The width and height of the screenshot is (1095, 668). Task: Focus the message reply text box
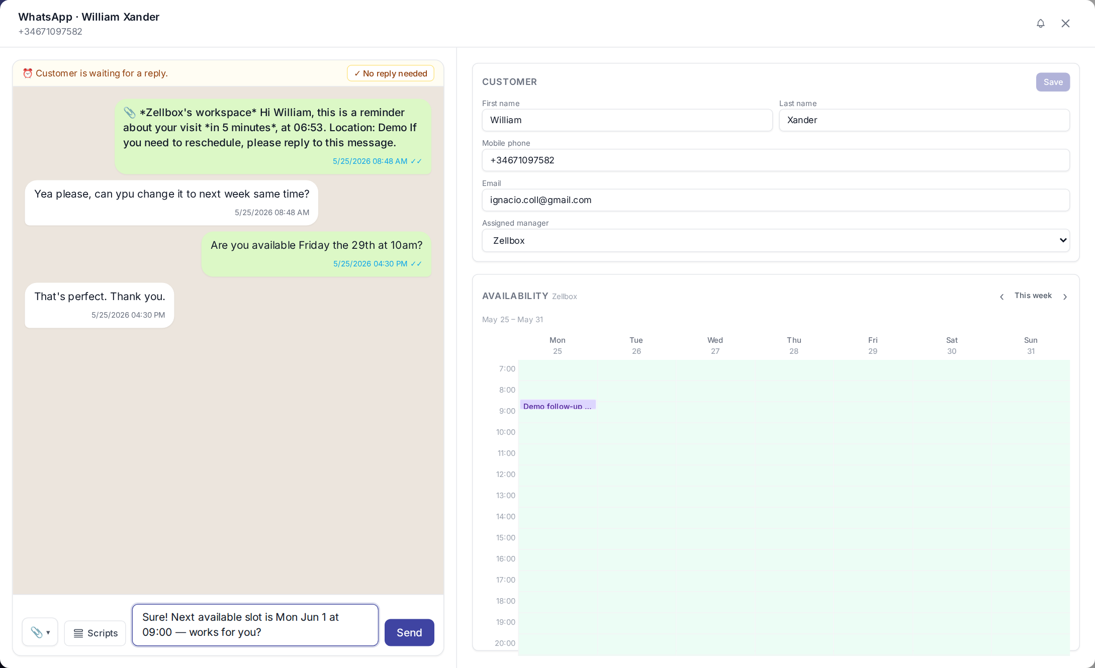tap(255, 625)
